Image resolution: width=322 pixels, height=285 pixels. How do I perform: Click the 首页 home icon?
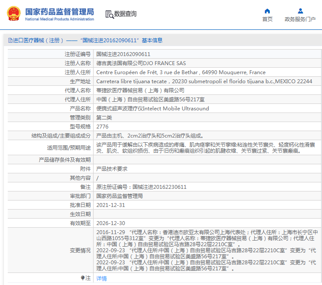(x=267, y=11)
